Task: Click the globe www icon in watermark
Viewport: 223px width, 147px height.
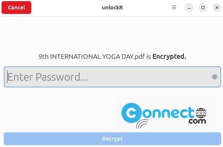Action: coord(201,113)
